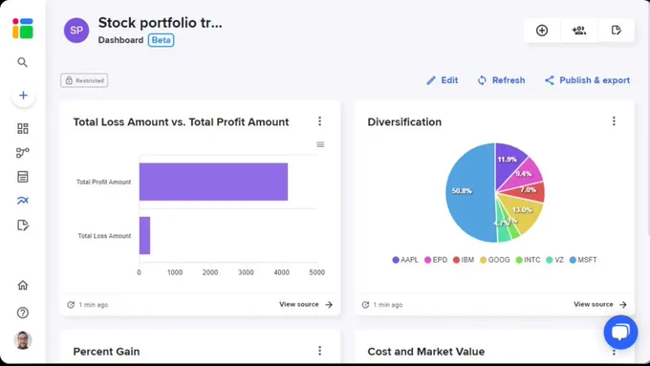Open the chat support bubble
This screenshot has height=366, width=650.
pos(620,333)
